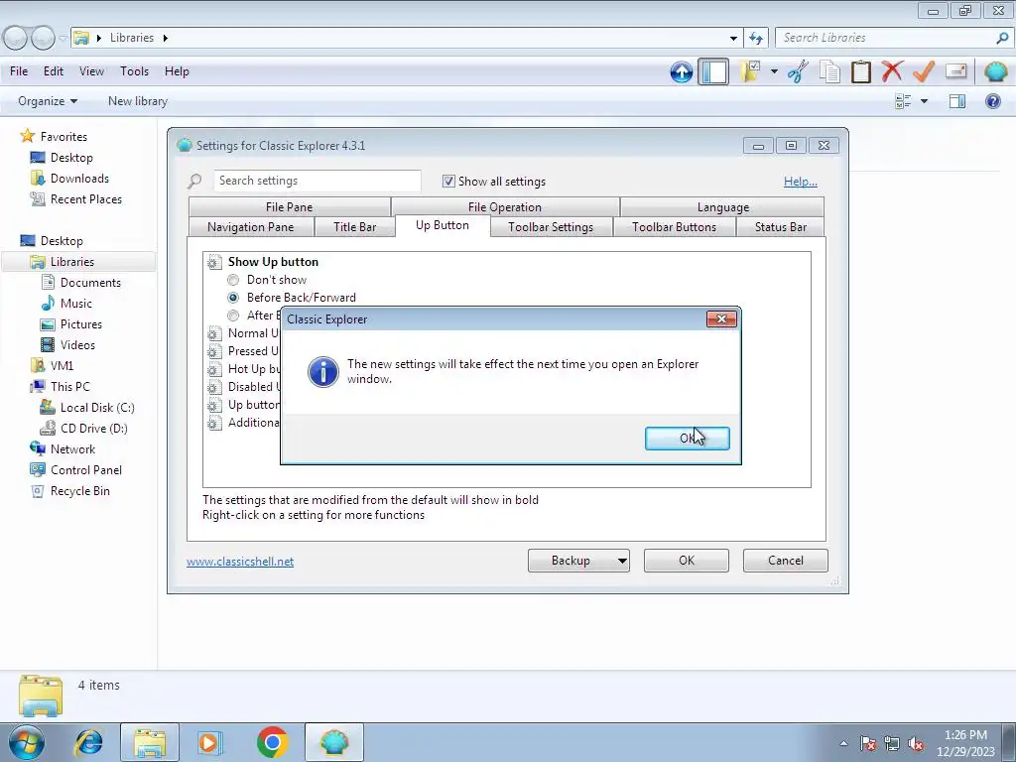Image resolution: width=1016 pixels, height=762 pixels.
Task: Click OK in the Classic Explorer message
Action: pyautogui.click(x=687, y=439)
